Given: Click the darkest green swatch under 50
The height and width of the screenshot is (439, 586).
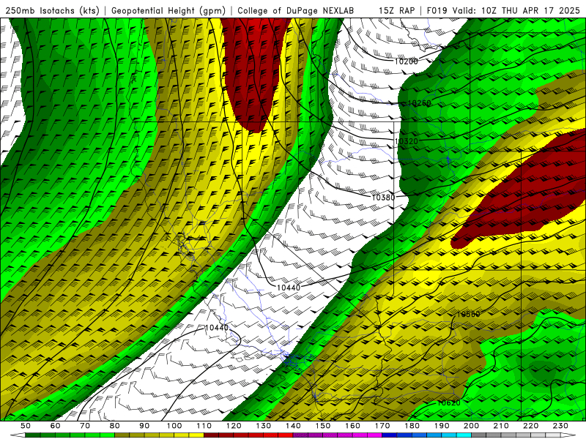Looking at the screenshot, I should [x=33, y=435].
